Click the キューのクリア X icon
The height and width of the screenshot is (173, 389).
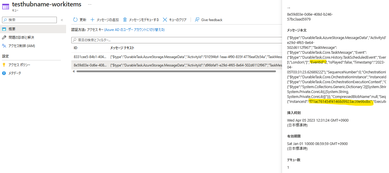[165, 20]
